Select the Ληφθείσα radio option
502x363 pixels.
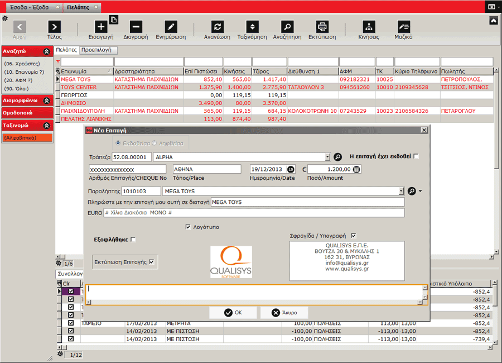155,143
